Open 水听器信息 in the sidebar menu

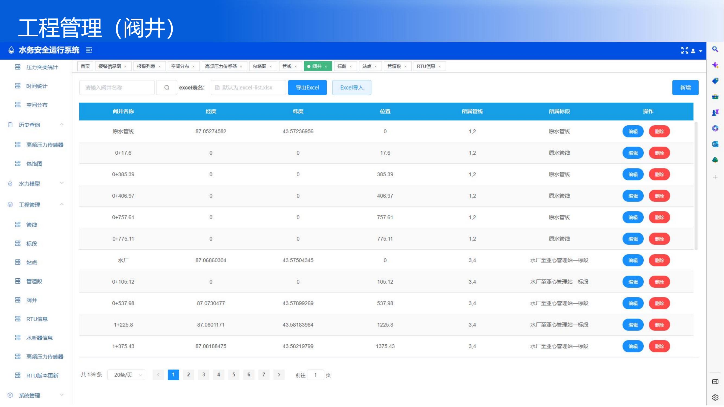tap(39, 338)
